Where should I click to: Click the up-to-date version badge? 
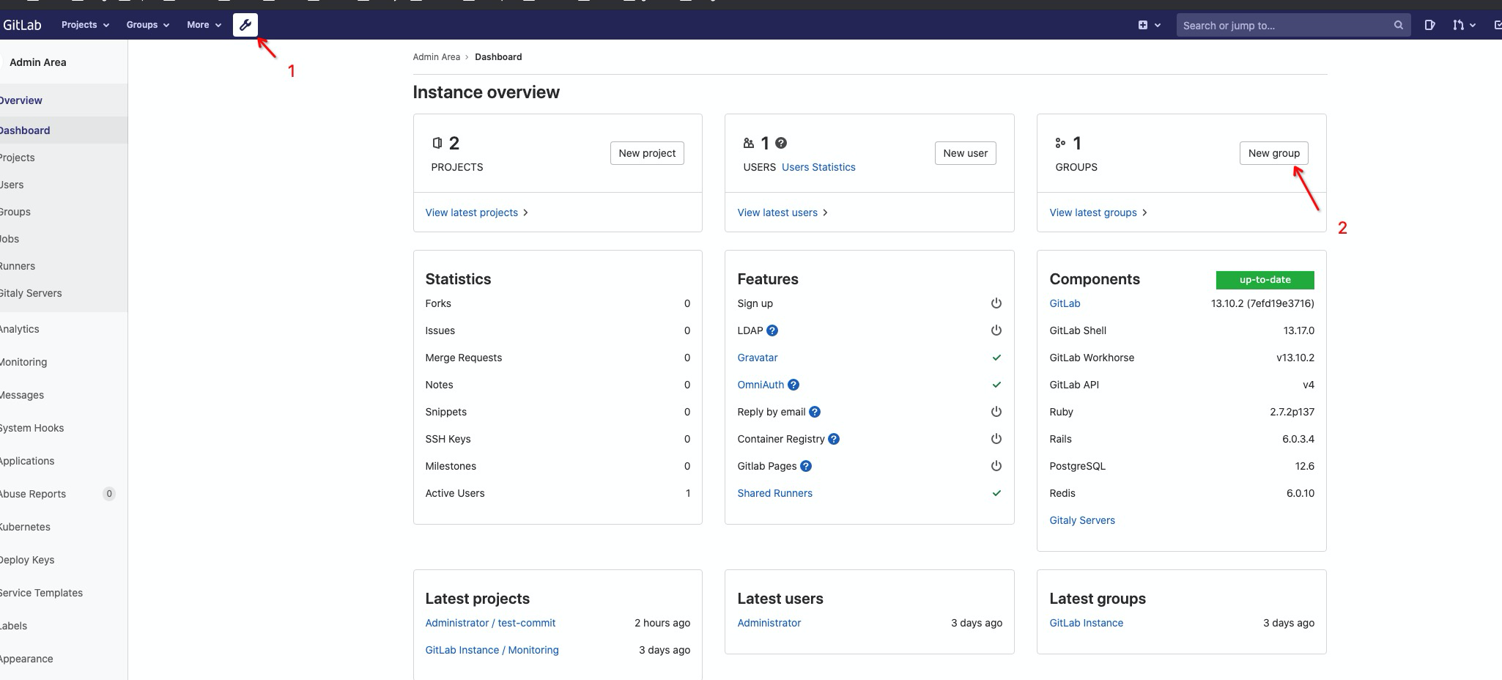[x=1265, y=280]
